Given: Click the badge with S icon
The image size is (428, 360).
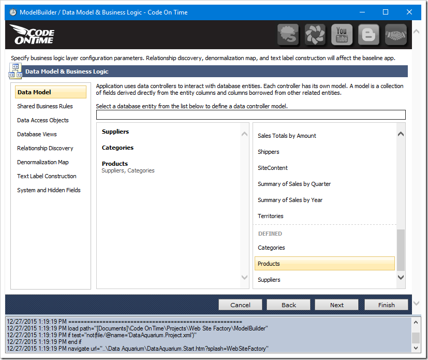Looking at the screenshot, I should [288, 35].
